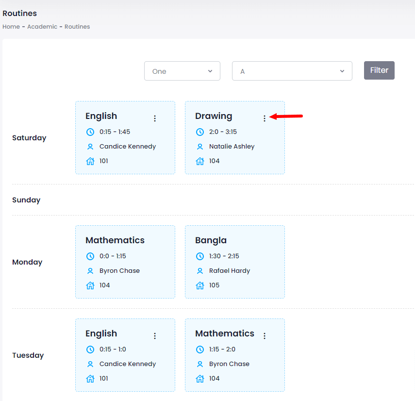Open Academic breadcrumb link

(42, 27)
